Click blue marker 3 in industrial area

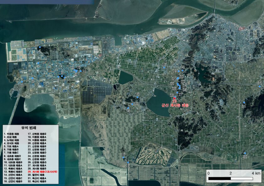pyautogui.click(x=38, y=63)
